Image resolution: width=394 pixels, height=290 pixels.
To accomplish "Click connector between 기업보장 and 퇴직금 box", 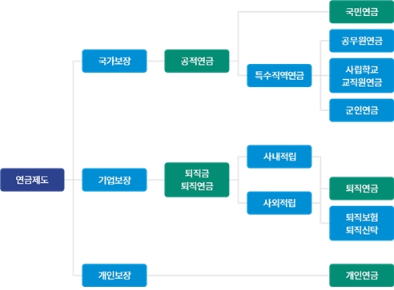I will click(155, 180).
